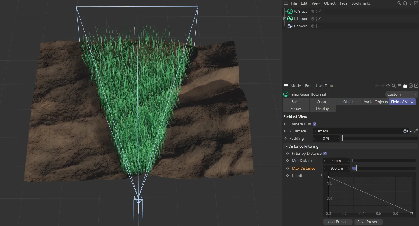Open Attribute Manager in new window icon
This screenshot has width=419, height=226.
[416, 86]
